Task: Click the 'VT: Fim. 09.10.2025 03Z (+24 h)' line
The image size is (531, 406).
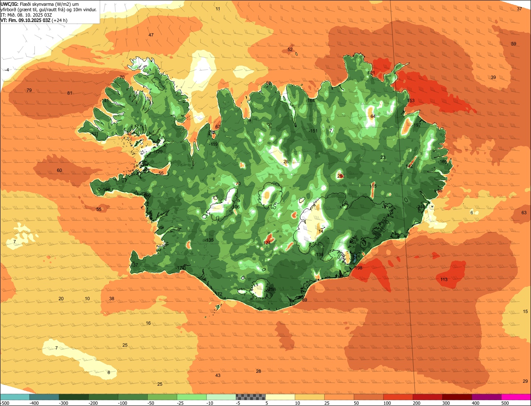Action: coord(34,20)
